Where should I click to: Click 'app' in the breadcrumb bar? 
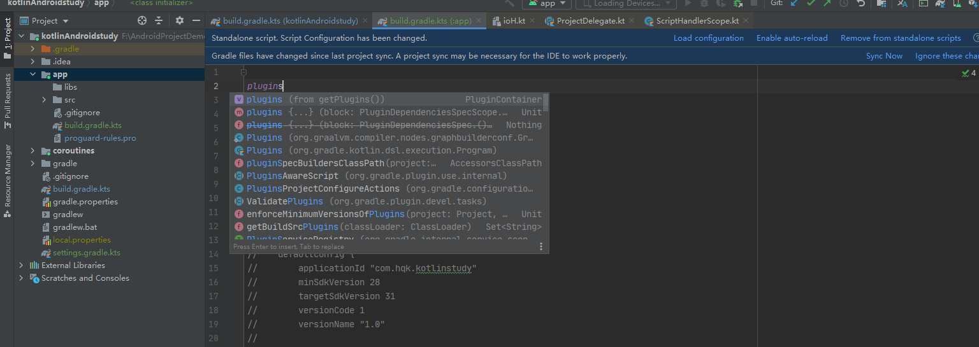101,3
